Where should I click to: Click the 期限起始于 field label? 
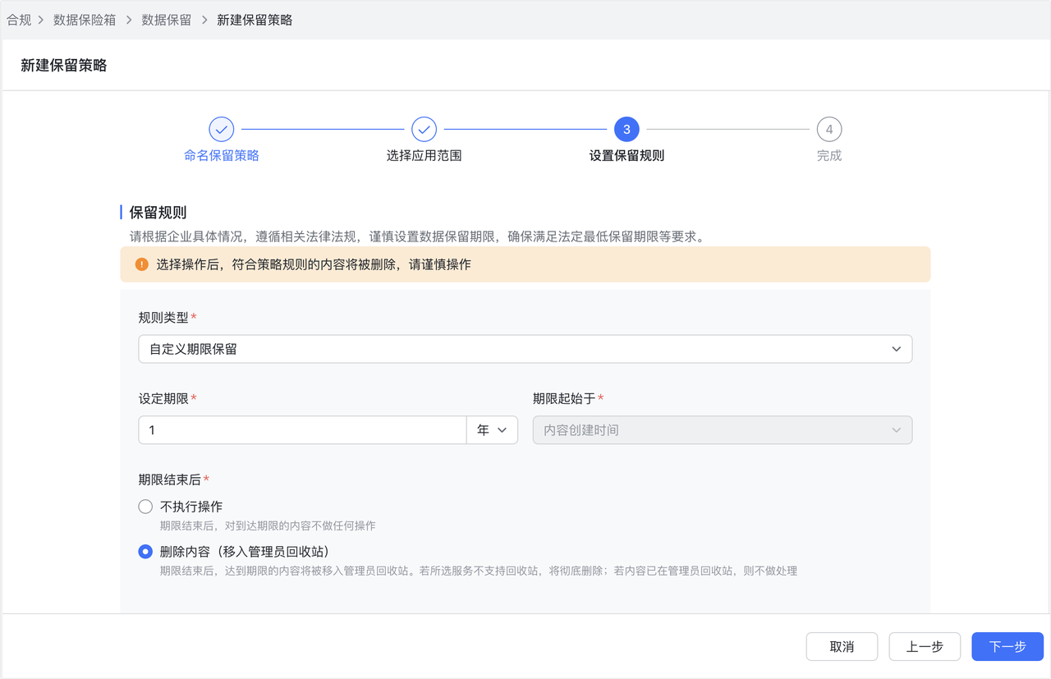[564, 398]
